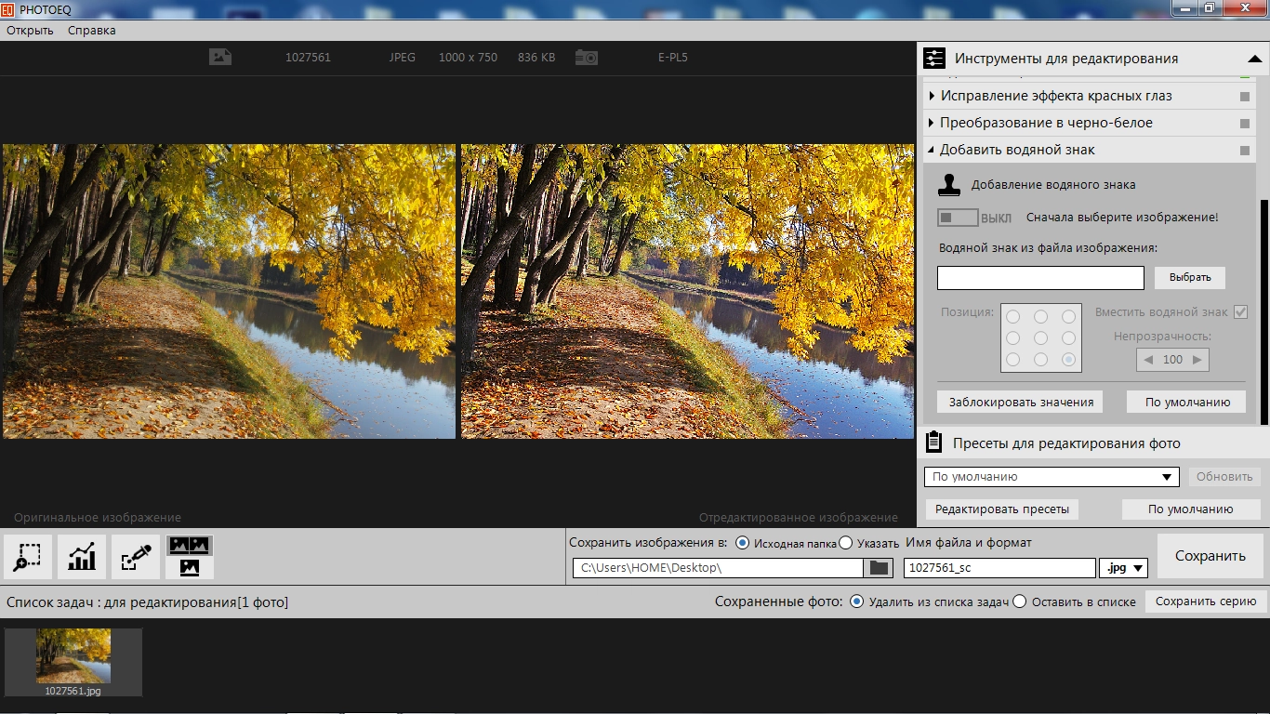Image resolution: width=1270 pixels, height=714 pixels.
Task: Choose 'Удалить из списка задач' radio option
Action: tap(857, 602)
